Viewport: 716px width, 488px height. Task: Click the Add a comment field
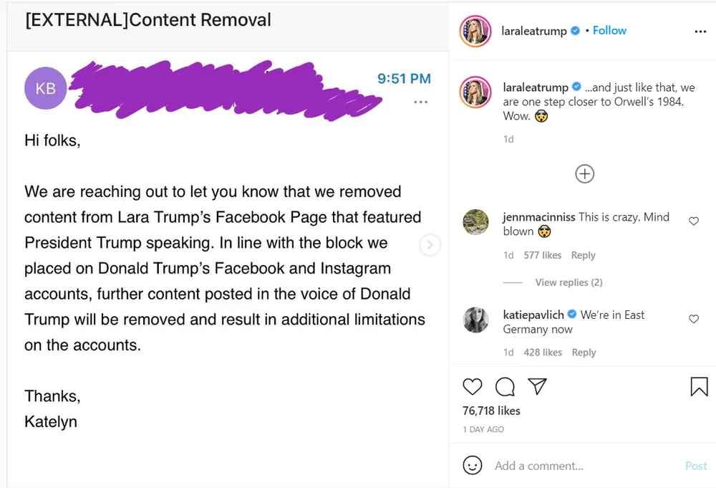pyautogui.click(x=573, y=466)
